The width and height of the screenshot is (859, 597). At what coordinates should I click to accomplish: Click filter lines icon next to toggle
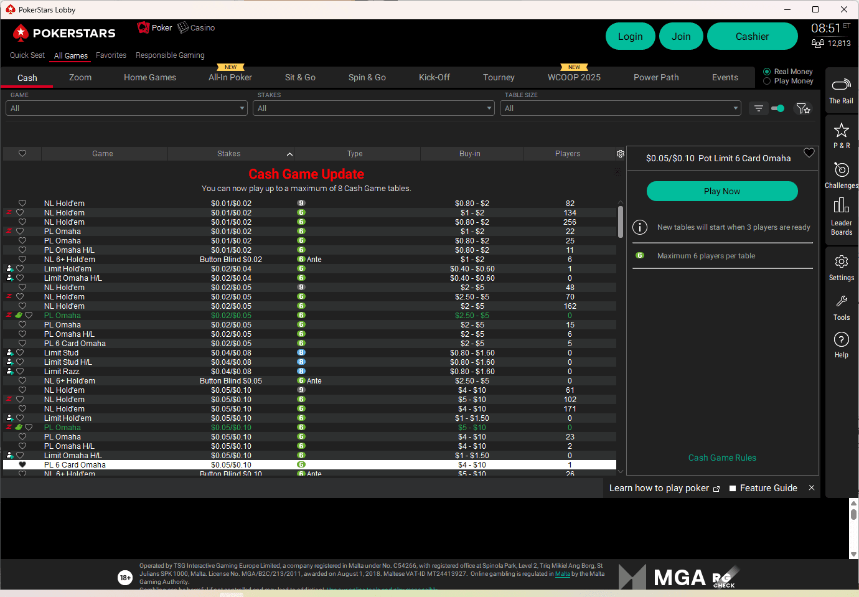(x=758, y=108)
